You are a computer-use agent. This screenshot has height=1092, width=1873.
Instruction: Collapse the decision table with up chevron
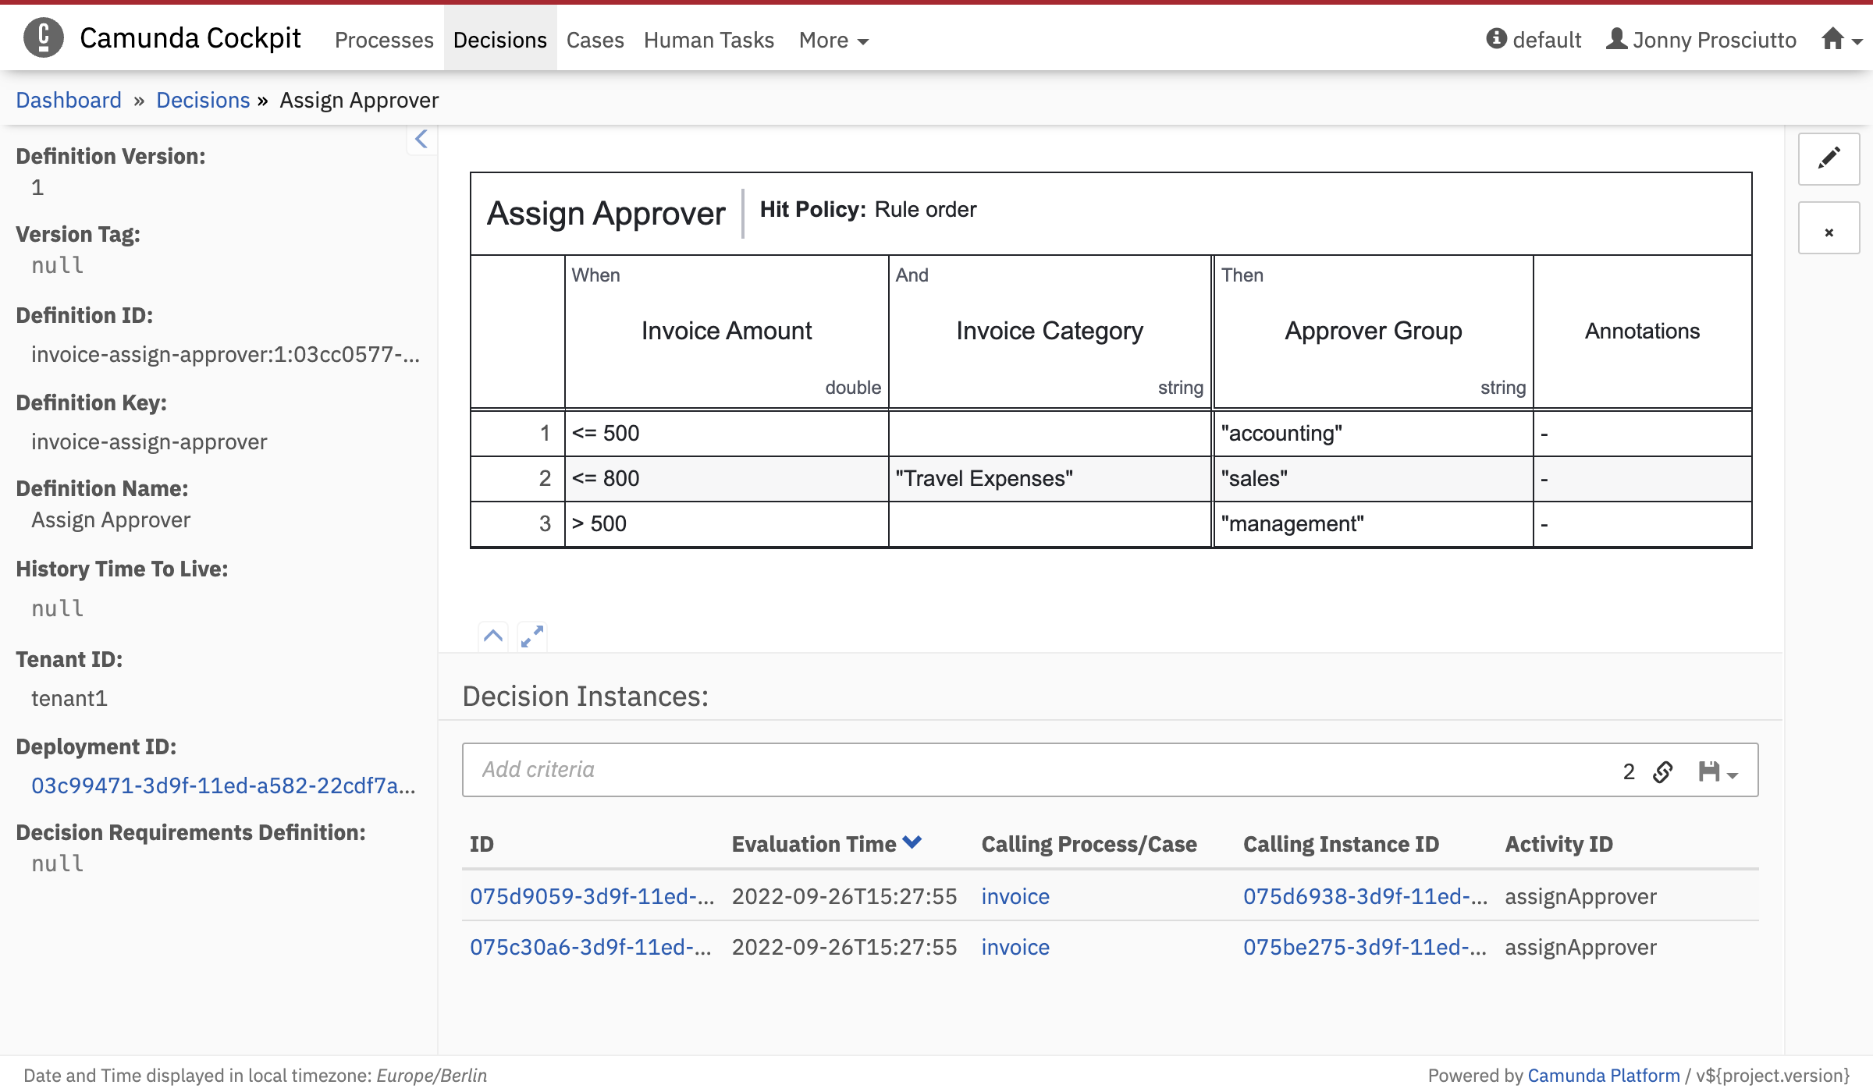(493, 636)
